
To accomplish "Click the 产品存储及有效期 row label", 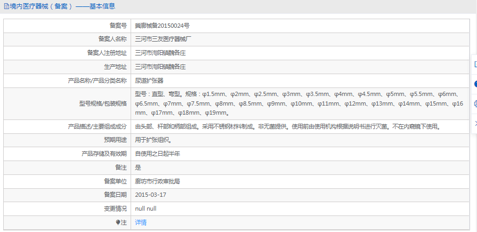I will [x=104, y=154].
